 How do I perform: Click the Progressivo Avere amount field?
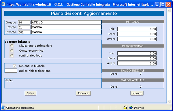(x=137, y=63)
